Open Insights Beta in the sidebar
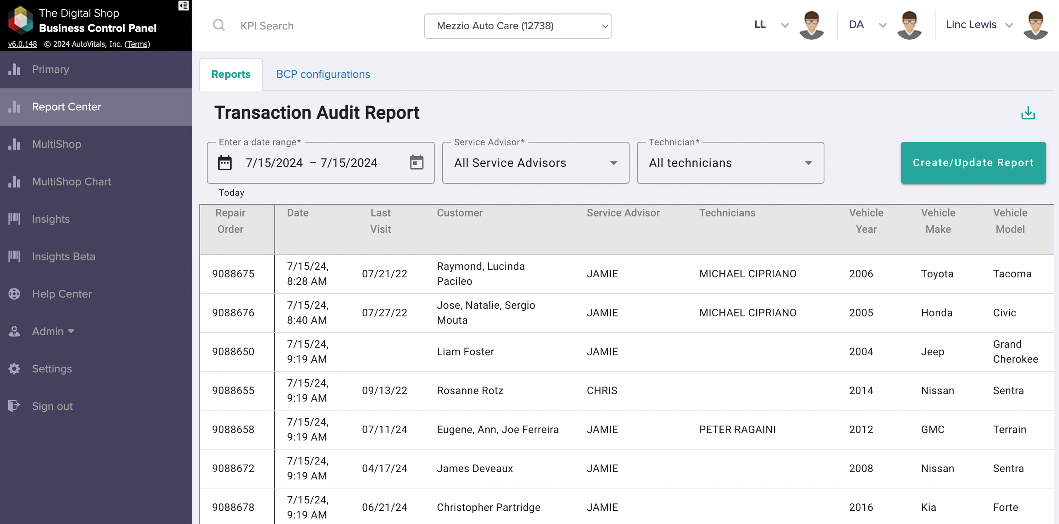 [x=96, y=256]
